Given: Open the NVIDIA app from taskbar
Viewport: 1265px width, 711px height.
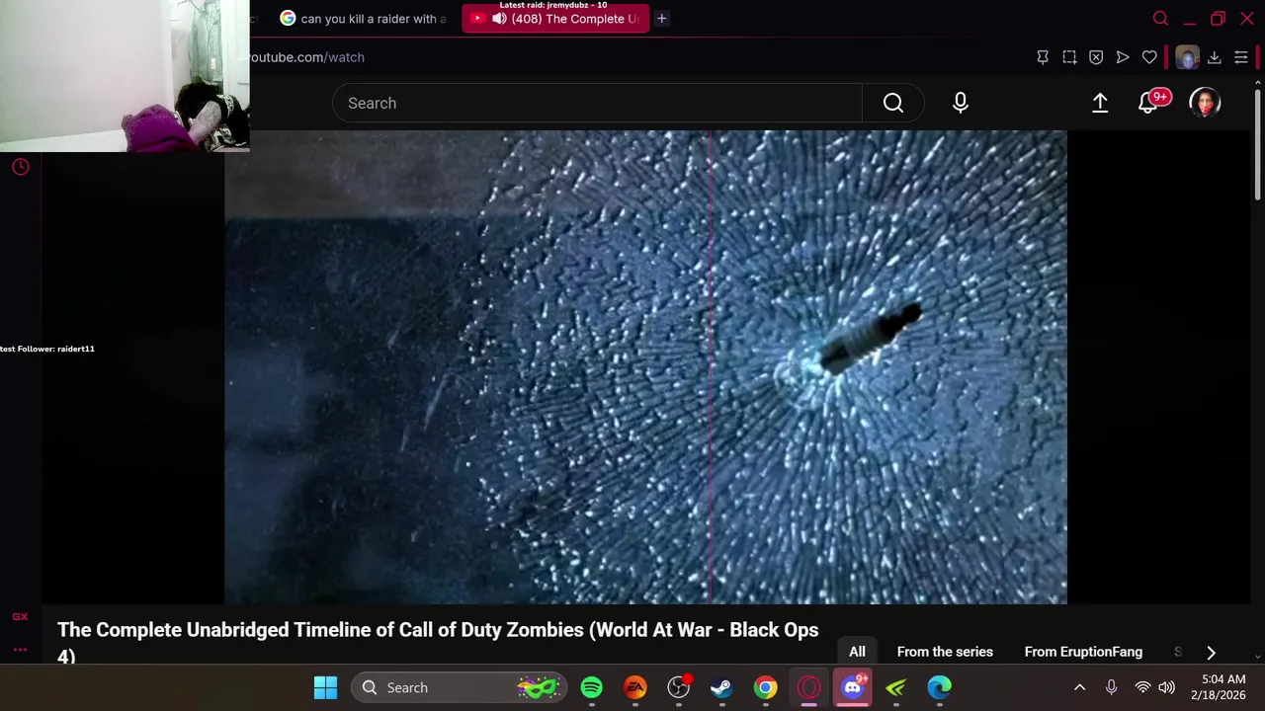Looking at the screenshot, I should click(x=896, y=687).
